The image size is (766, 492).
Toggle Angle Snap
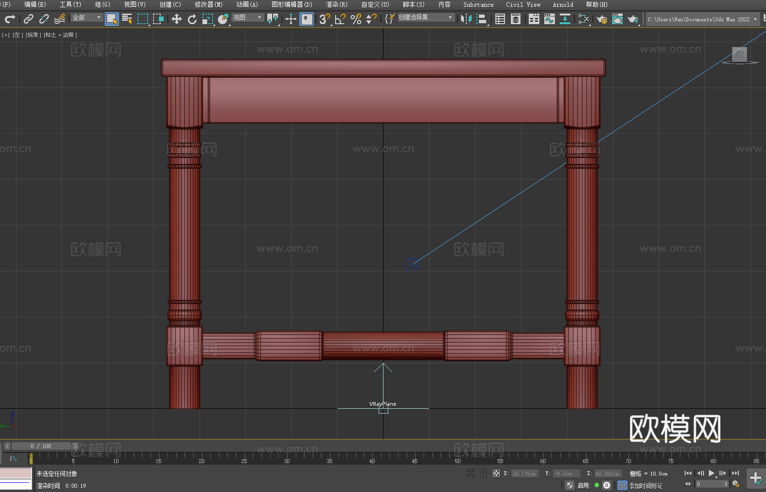340,19
